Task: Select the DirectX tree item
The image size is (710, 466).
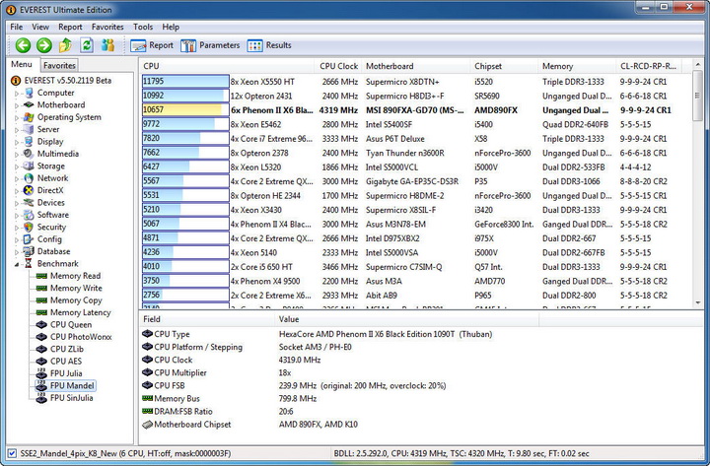Action: 50,190
